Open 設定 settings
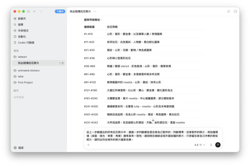The image size is (250, 166). 21,148
